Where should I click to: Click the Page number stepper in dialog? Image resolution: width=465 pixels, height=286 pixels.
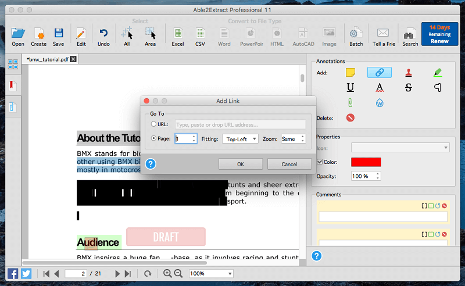click(194, 138)
